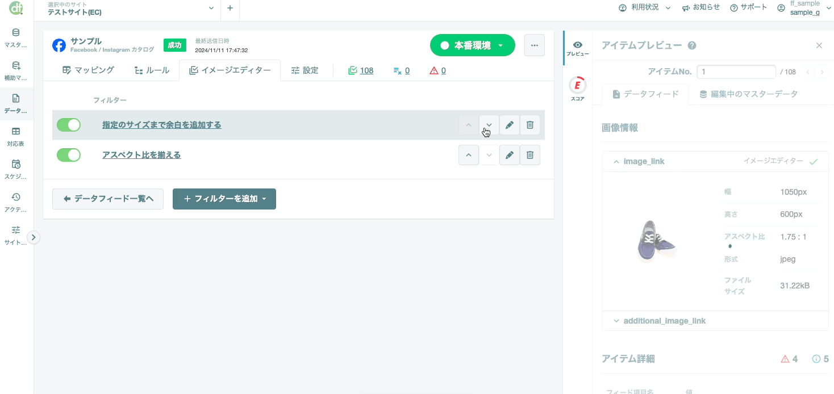Switch to 編集中のマスターデータ tab
Screen dimensions: 834x394
click(x=749, y=94)
